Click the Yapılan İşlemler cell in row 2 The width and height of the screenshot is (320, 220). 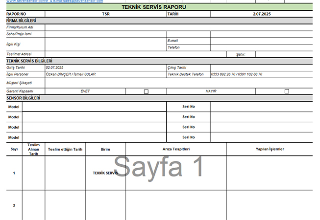(270, 205)
